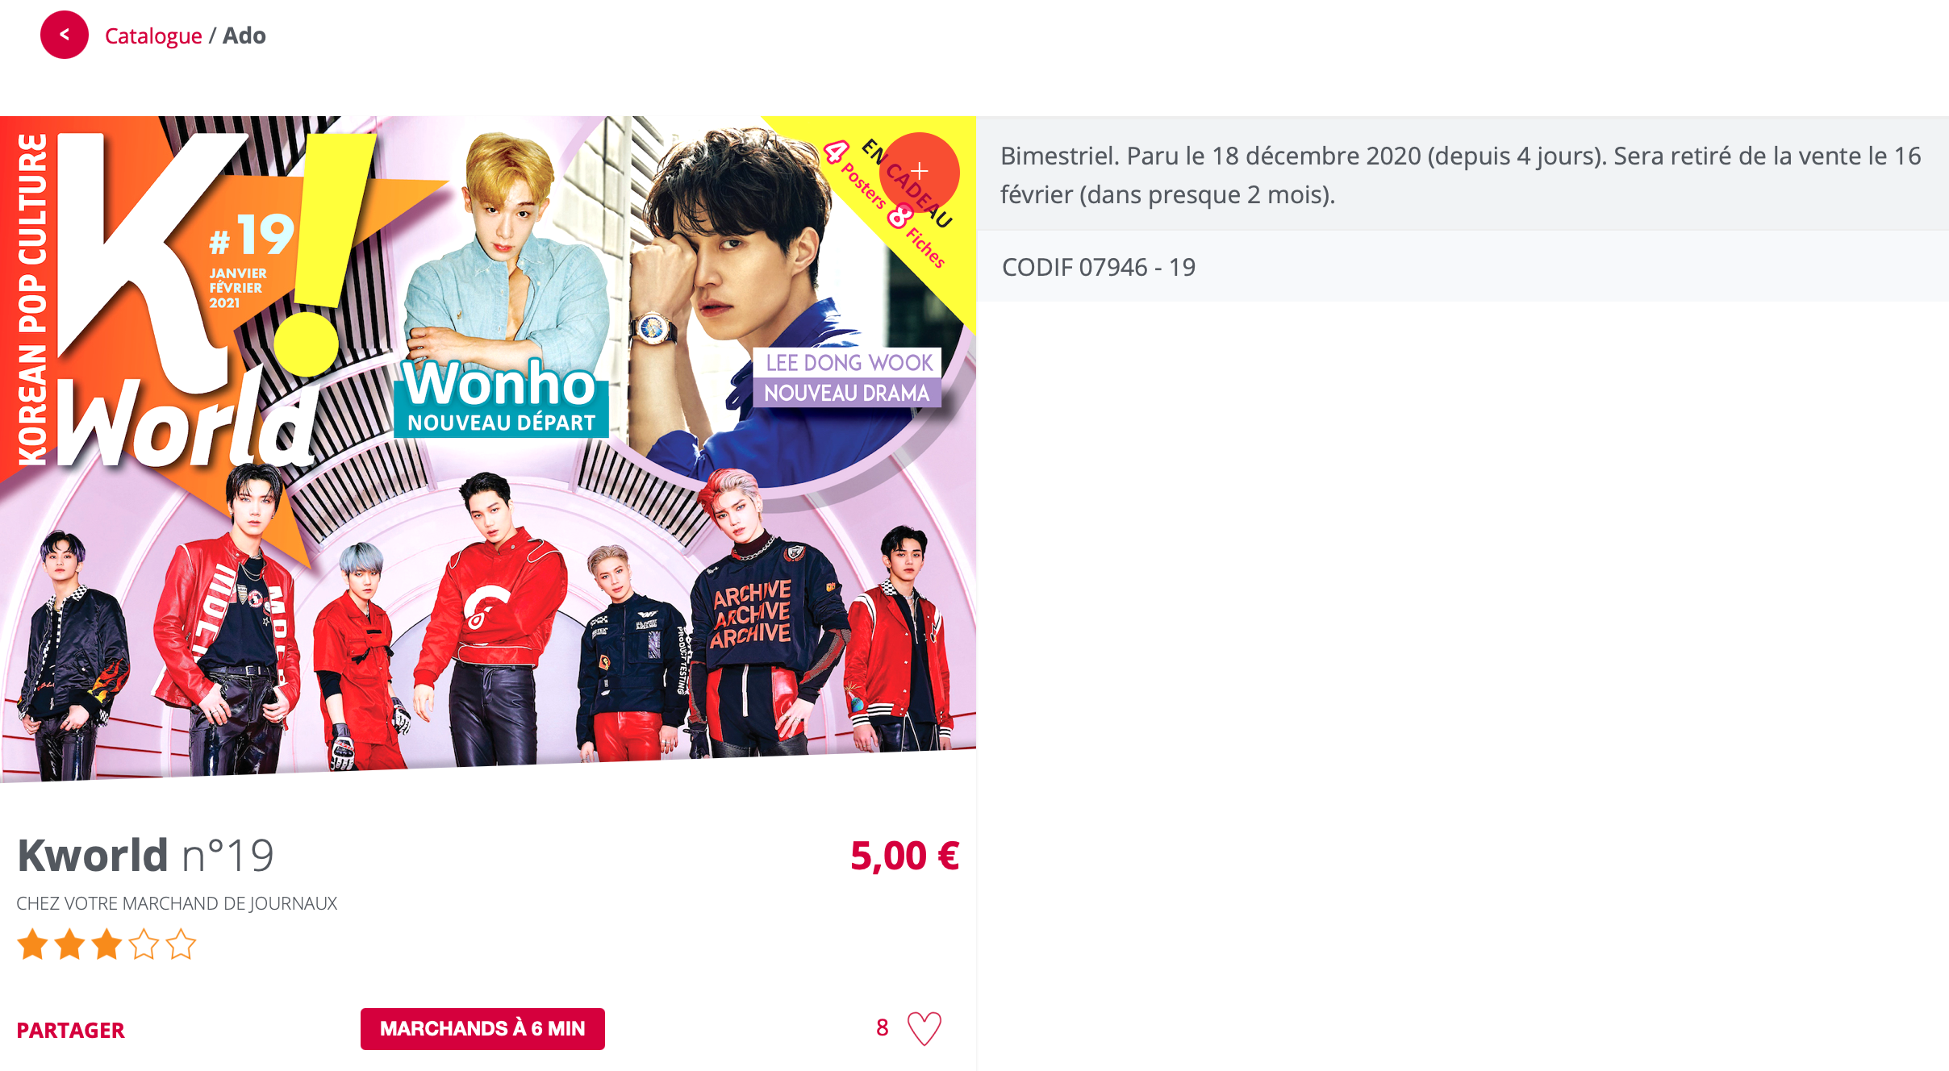Go back with the red arrow button
The height and width of the screenshot is (1071, 1949).
point(65,35)
